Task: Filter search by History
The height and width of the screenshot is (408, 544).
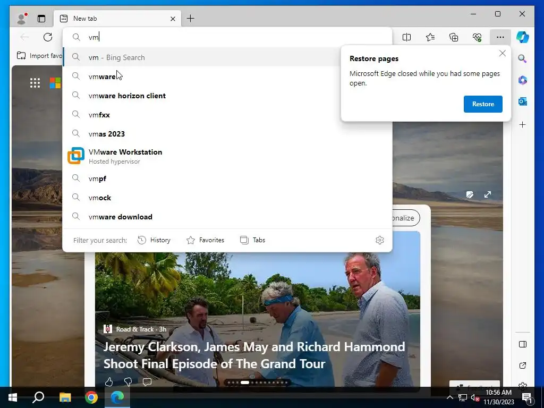Action: (154, 240)
